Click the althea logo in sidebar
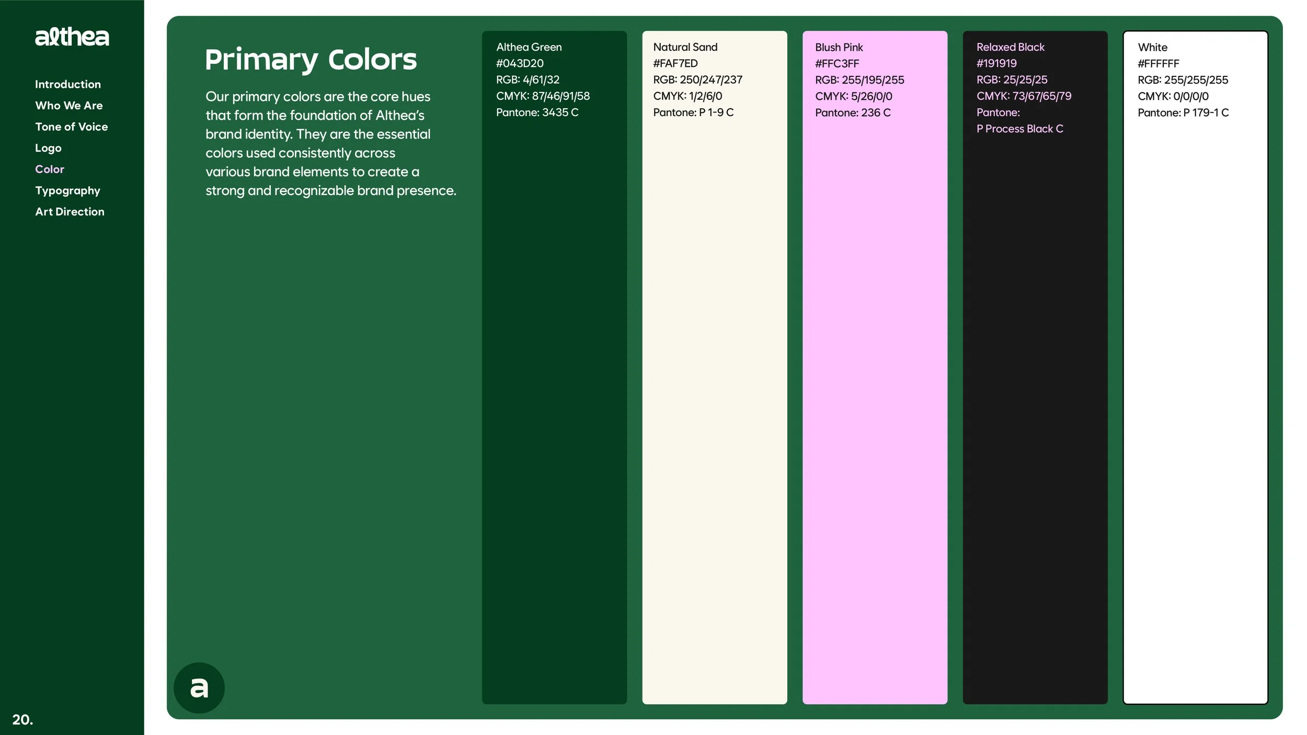The width and height of the screenshot is (1307, 735). coord(72,37)
